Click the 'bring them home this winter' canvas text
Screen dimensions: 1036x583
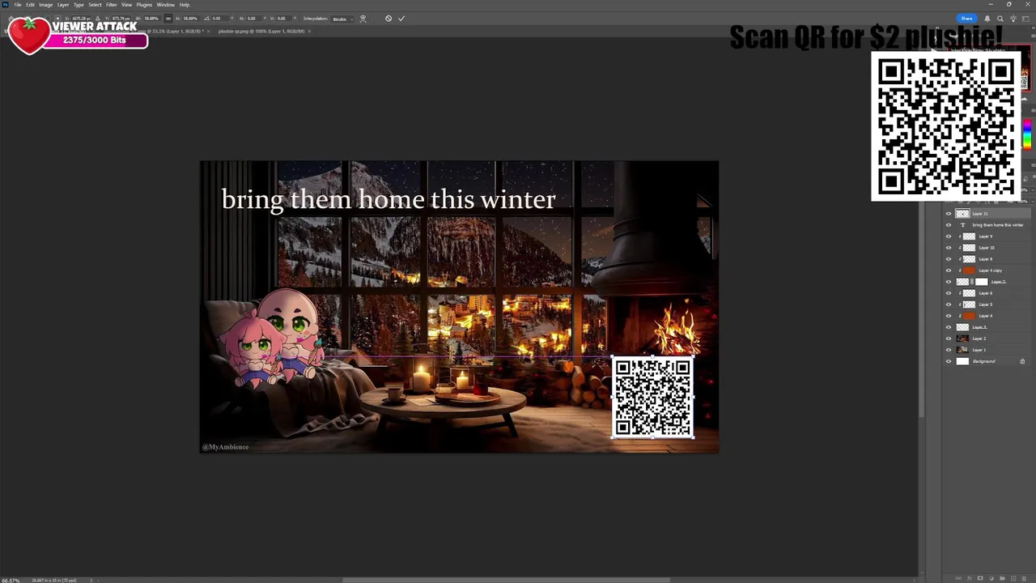point(388,199)
